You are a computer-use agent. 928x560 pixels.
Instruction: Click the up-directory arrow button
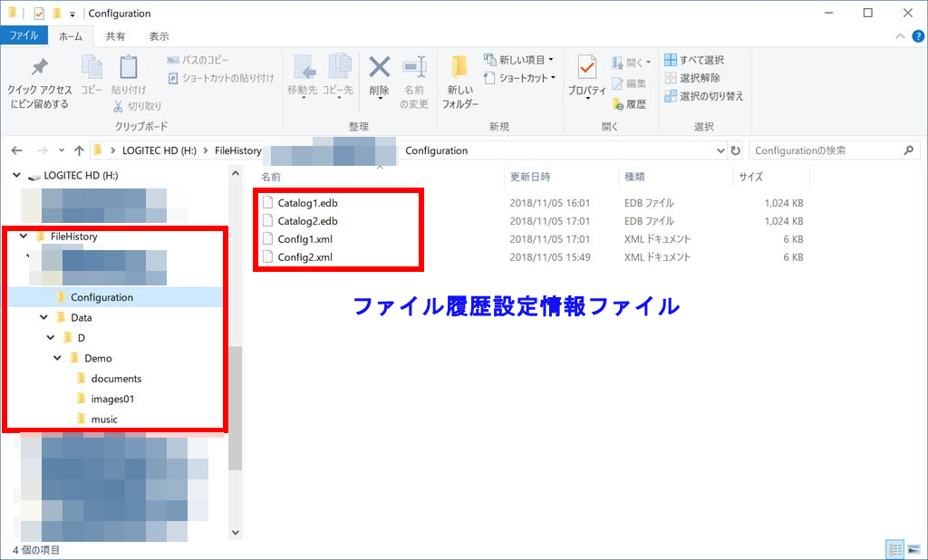tap(79, 150)
